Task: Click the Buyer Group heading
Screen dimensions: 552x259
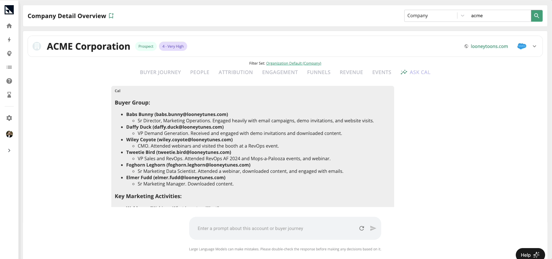Action: 132,103
